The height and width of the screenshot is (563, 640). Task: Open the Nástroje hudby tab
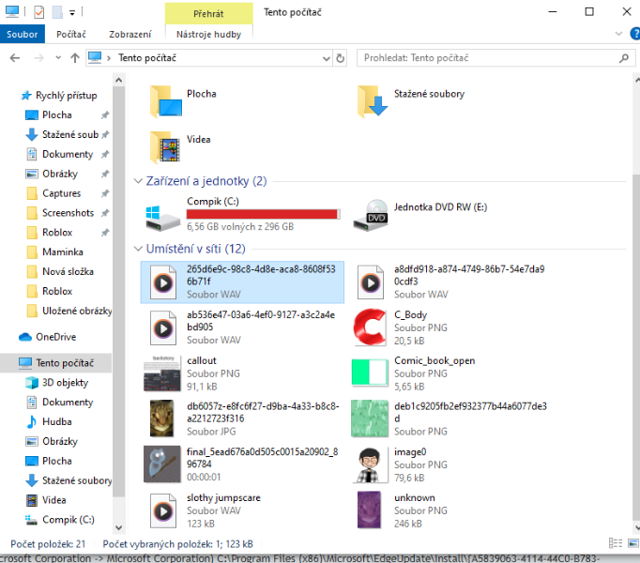208,34
